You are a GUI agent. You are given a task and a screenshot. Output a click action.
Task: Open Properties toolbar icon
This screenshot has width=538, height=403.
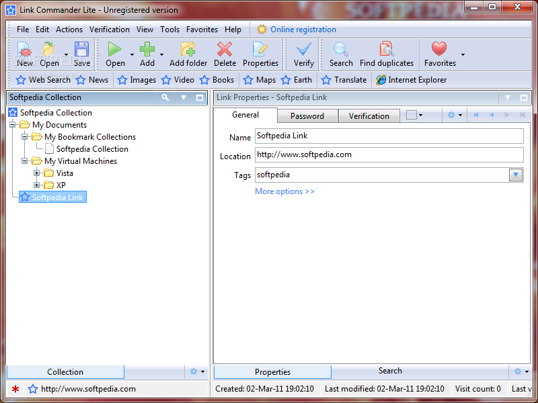tap(260, 54)
